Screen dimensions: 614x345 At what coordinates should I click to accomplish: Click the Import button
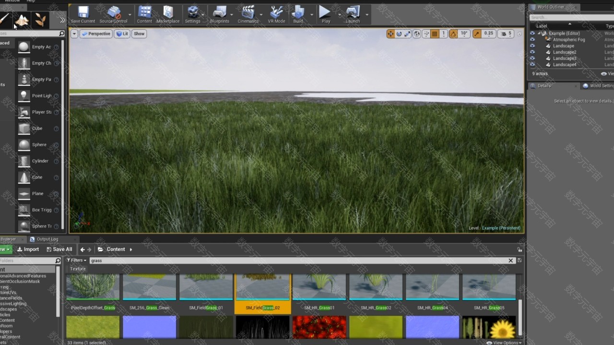point(28,249)
